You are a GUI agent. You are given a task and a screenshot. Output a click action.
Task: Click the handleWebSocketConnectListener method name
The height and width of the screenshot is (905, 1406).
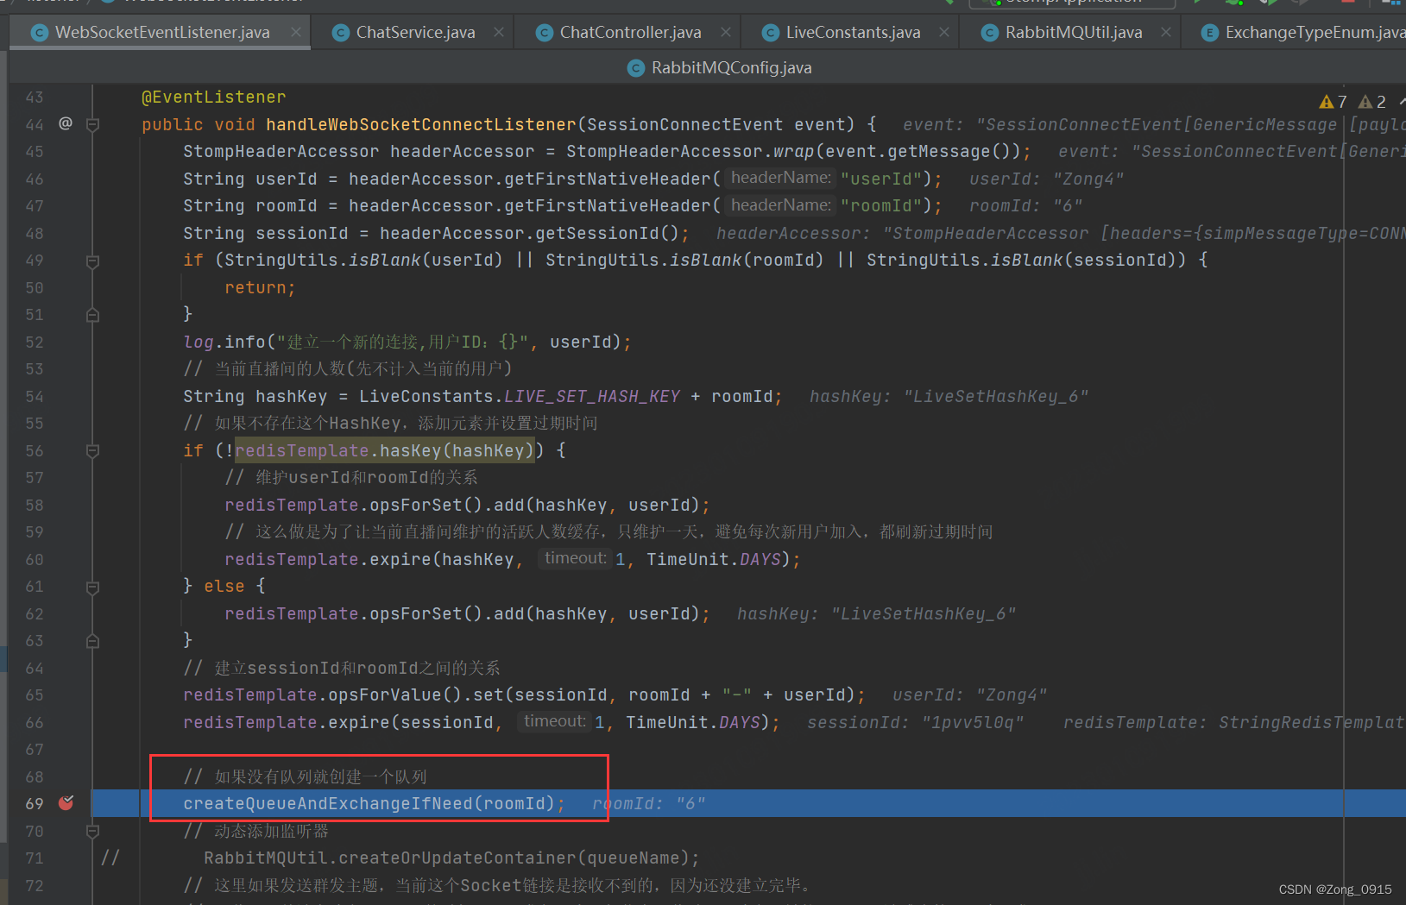tap(420, 125)
